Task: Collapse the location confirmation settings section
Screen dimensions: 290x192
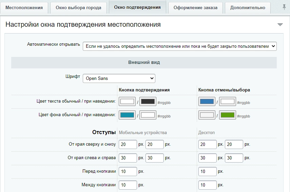Action: click(x=280, y=25)
